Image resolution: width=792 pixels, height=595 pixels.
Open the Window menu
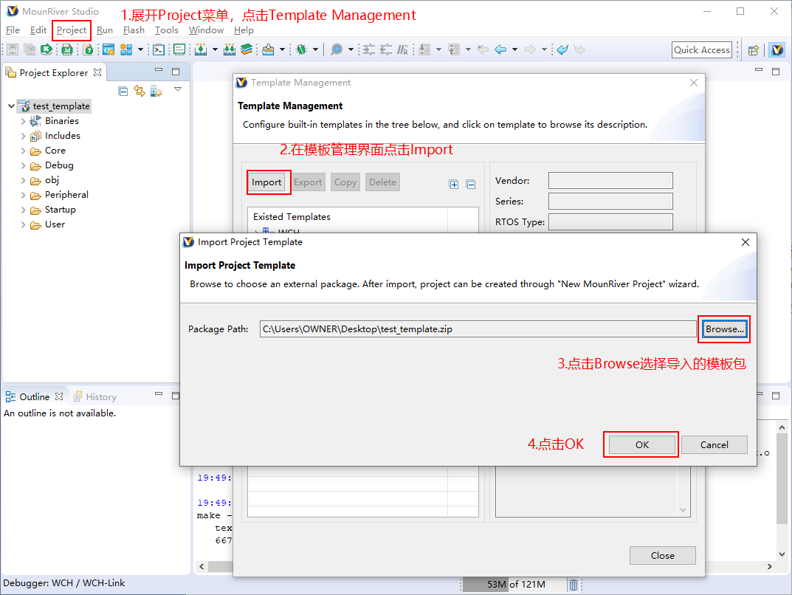coord(206,30)
